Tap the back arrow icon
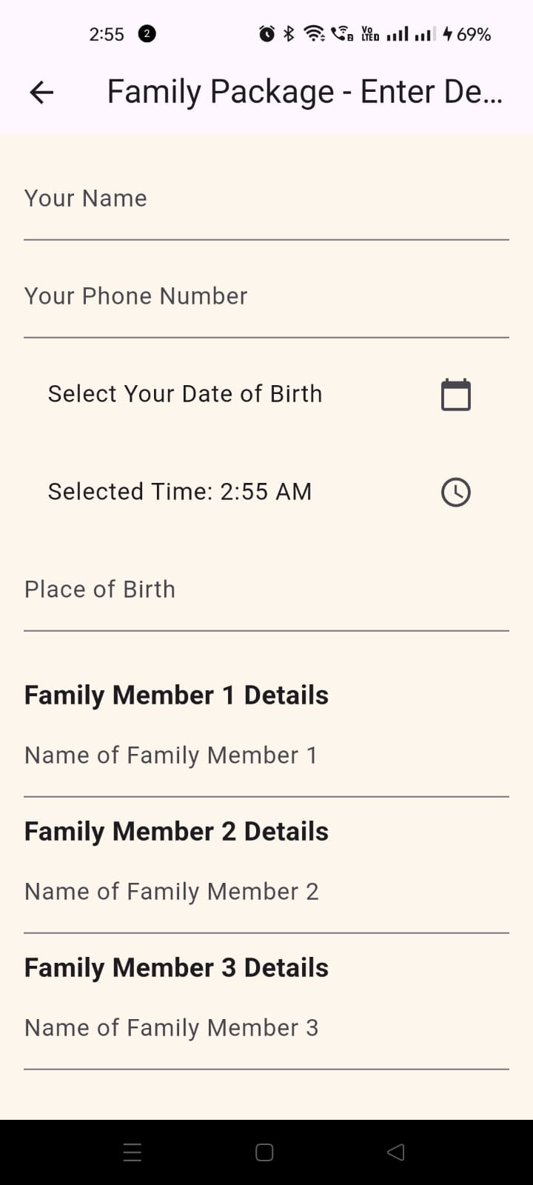The image size is (533, 1185). (41, 92)
